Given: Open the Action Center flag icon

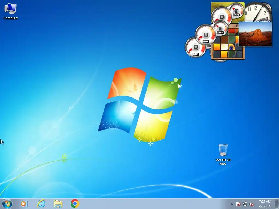Looking at the screenshot, I should coord(238,204).
